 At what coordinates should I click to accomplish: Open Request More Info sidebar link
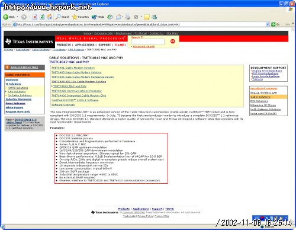pyautogui.click(x=18, y=111)
